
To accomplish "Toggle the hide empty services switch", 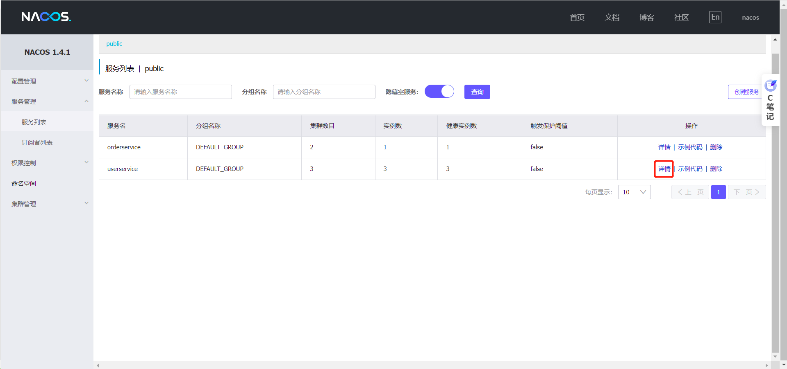I will coord(439,91).
